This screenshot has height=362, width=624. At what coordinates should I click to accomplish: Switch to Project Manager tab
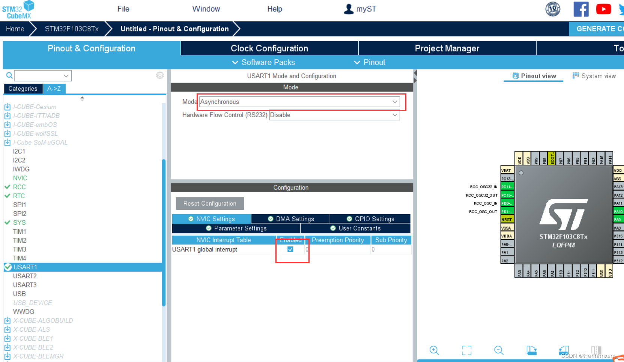coord(447,48)
